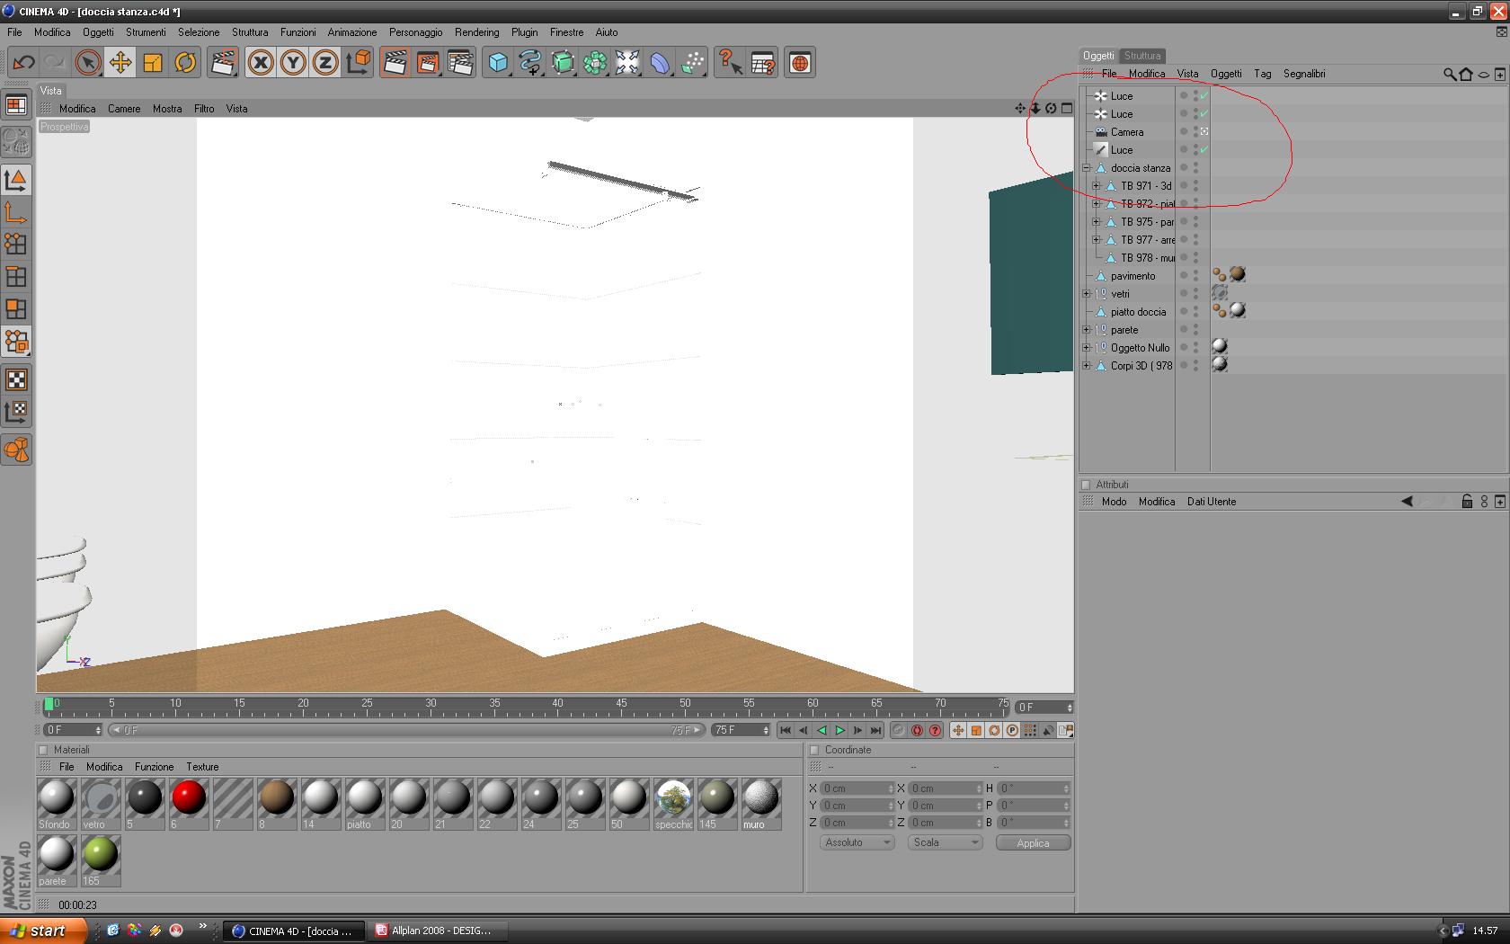Add a light scene object icon
Viewport: 1510px width, 944px height.
[x=627, y=63]
